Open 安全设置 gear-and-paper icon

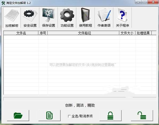30,17
